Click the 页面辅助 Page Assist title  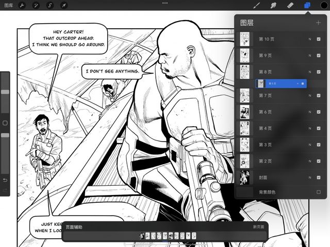point(74,227)
